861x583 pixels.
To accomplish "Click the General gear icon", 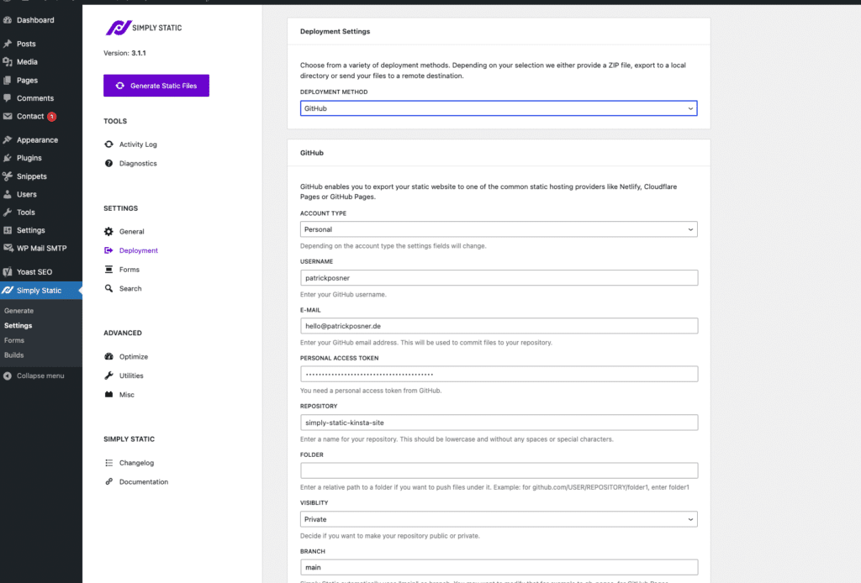I will (x=108, y=232).
